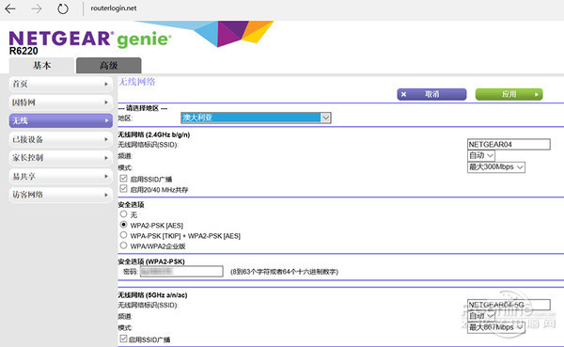564x347 pixels.
Task: Open the 地区 region dropdown showing 澳大利亚
Action: (256, 118)
